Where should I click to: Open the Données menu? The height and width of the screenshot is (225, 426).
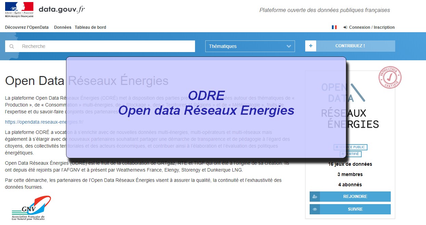coord(63,27)
